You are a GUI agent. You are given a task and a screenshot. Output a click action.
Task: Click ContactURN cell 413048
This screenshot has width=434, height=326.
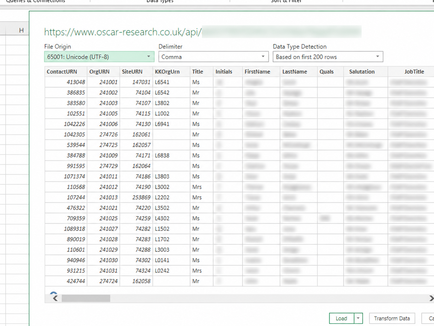point(66,82)
